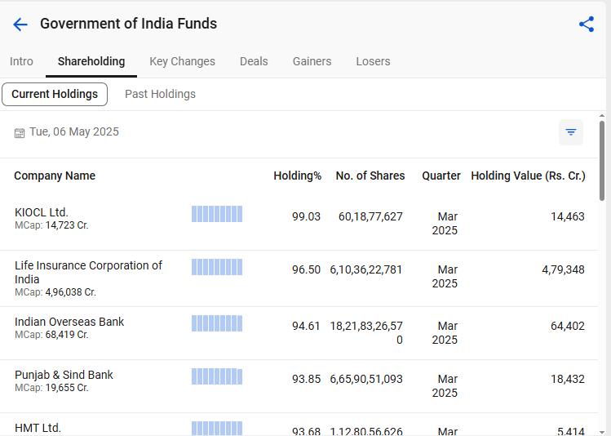Image resolution: width=611 pixels, height=436 pixels.
Task: Click the Government of India Funds title
Action: (129, 24)
